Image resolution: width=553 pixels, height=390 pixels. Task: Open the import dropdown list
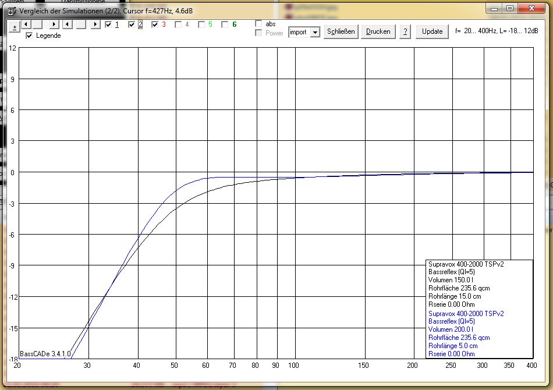(x=315, y=32)
